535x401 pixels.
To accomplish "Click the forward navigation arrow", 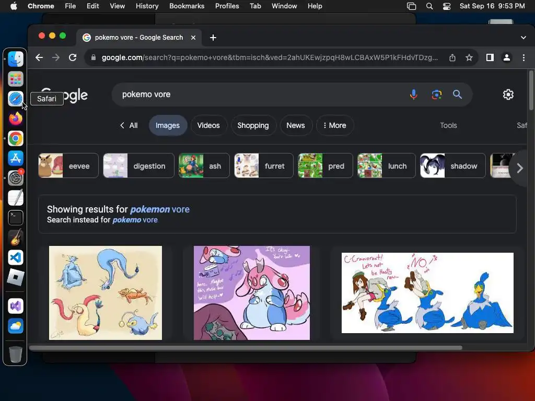I will (x=55, y=57).
